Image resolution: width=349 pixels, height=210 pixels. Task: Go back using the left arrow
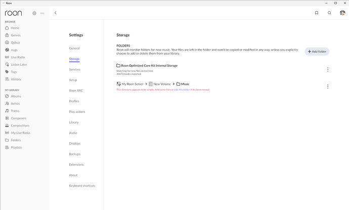(x=55, y=13)
